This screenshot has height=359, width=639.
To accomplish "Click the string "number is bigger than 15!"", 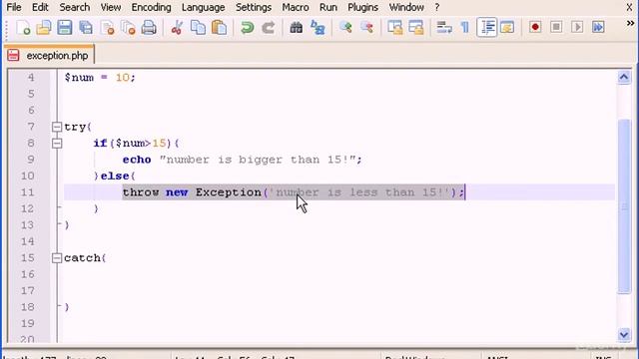I will click(259, 160).
